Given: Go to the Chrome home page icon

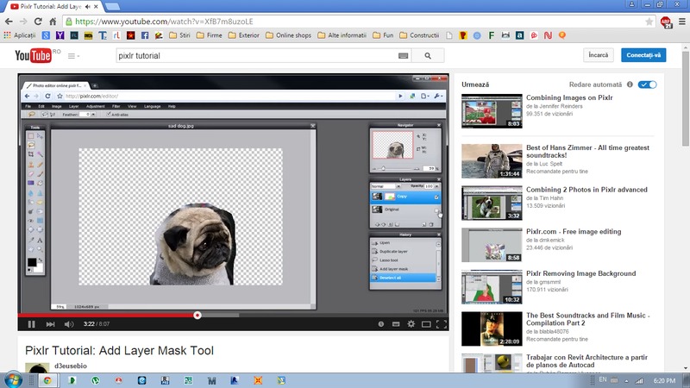Looking at the screenshot, I should tap(53, 21).
